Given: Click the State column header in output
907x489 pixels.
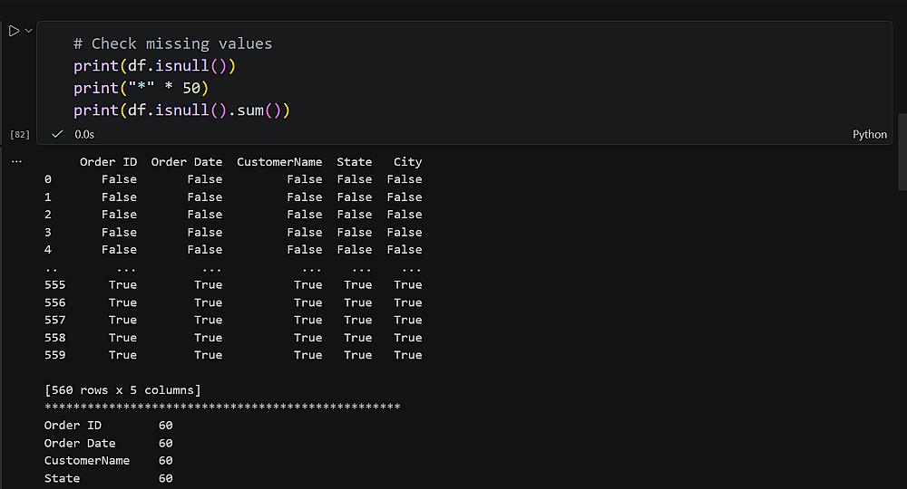Looking at the screenshot, I should tap(354, 162).
